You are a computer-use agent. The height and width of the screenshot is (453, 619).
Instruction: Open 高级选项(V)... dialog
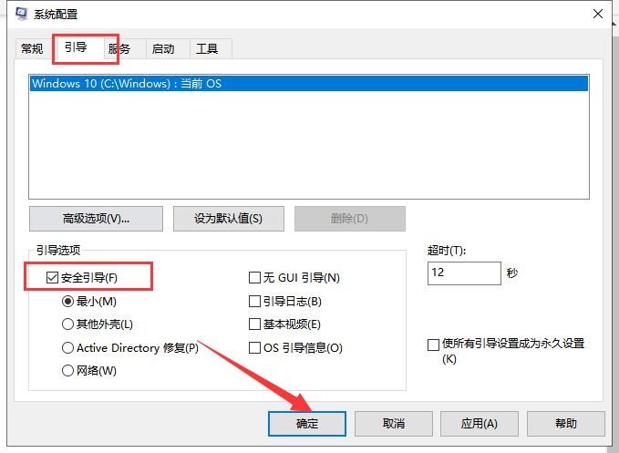tap(96, 219)
